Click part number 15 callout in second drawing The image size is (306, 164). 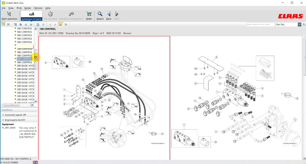coord(216,142)
